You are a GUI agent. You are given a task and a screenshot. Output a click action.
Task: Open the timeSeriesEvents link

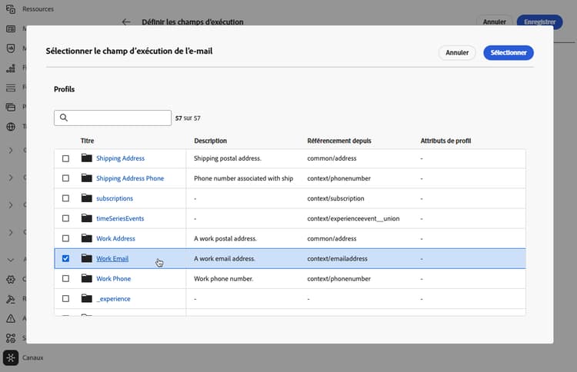click(119, 218)
